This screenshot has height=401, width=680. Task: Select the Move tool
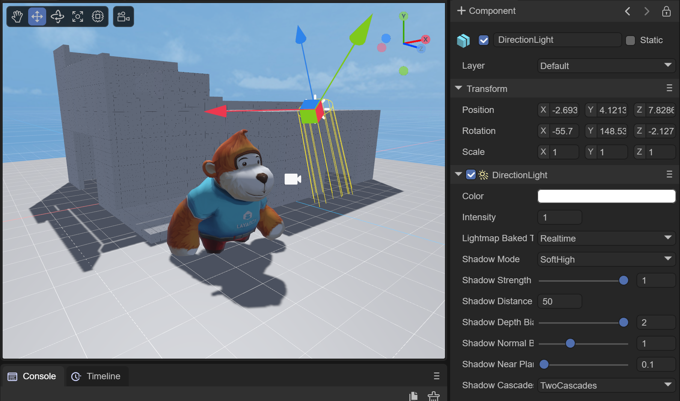pyautogui.click(x=37, y=17)
